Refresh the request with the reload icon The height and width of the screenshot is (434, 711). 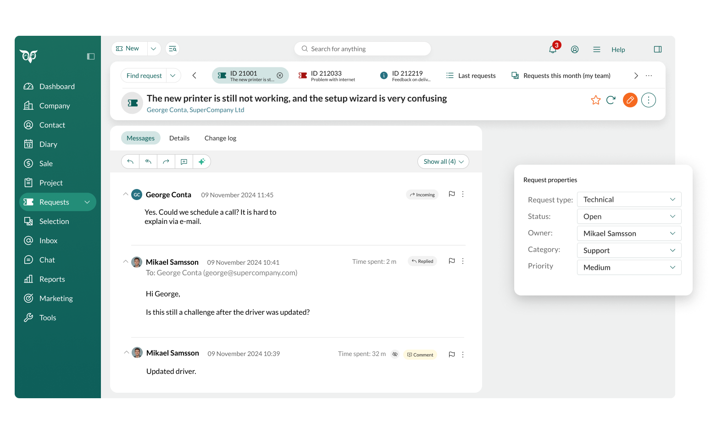(611, 100)
